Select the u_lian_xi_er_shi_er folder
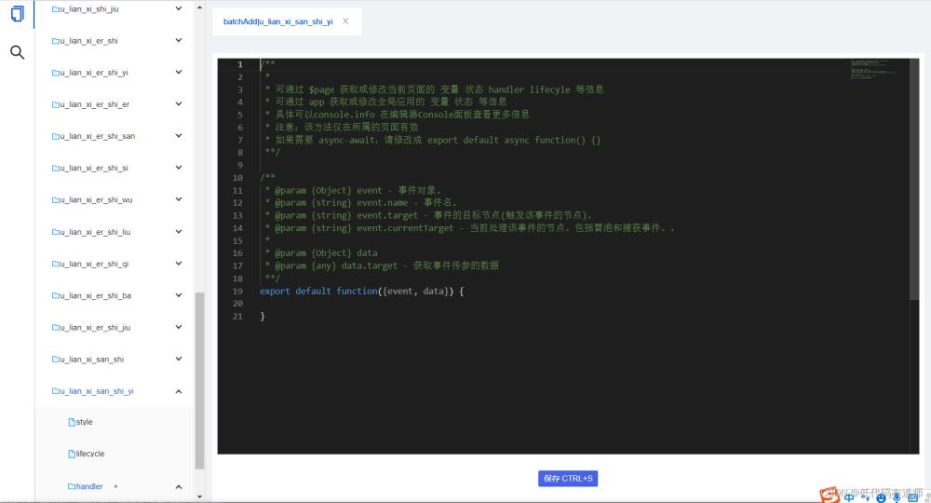Viewport: 931px width, 503px height. (x=90, y=104)
